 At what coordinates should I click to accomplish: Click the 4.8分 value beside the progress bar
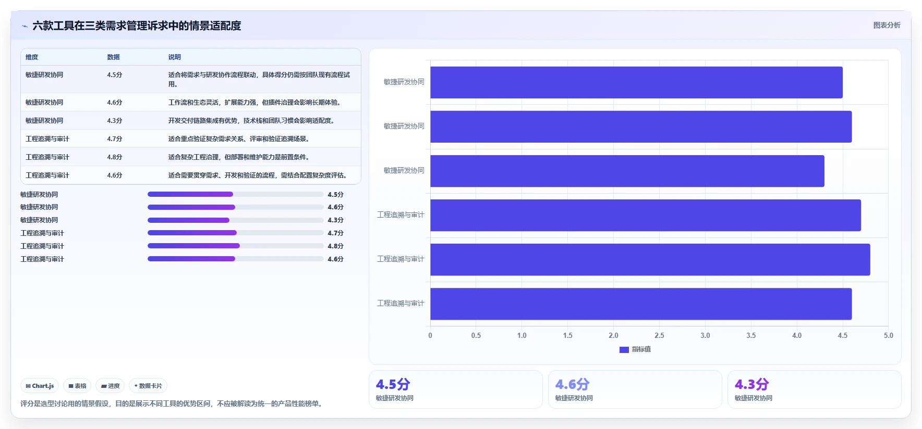(x=335, y=246)
